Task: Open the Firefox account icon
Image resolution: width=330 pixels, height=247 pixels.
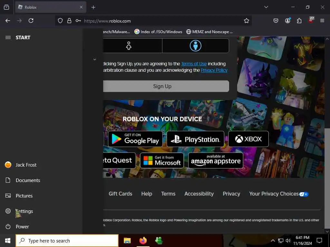Action: coord(287,21)
